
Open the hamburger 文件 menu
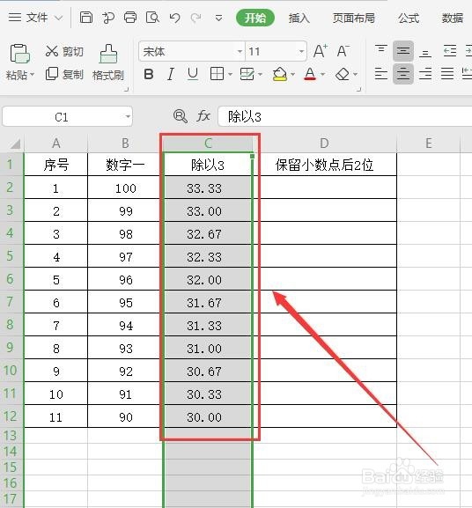pyautogui.click(x=28, y=18)
